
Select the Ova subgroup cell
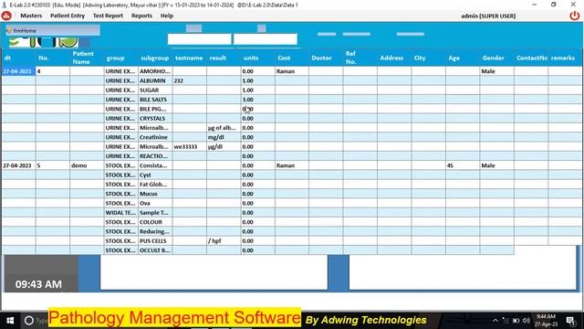pyautogui.click(x=155, y=203)
